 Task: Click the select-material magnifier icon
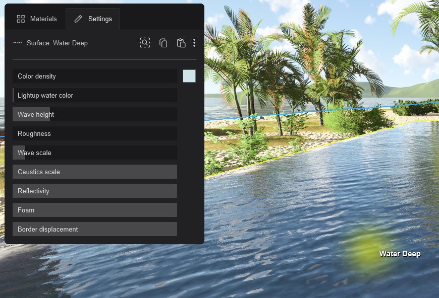tap(145, 43)
